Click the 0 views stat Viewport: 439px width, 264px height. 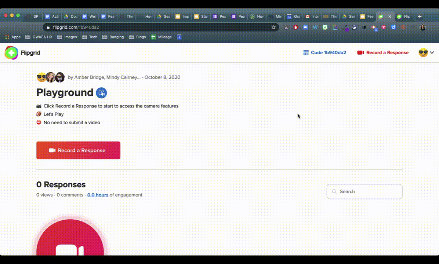click(44, 195)
